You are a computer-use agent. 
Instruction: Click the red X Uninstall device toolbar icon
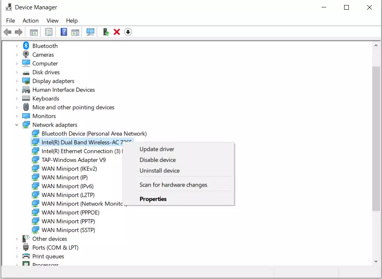[117, 32]
